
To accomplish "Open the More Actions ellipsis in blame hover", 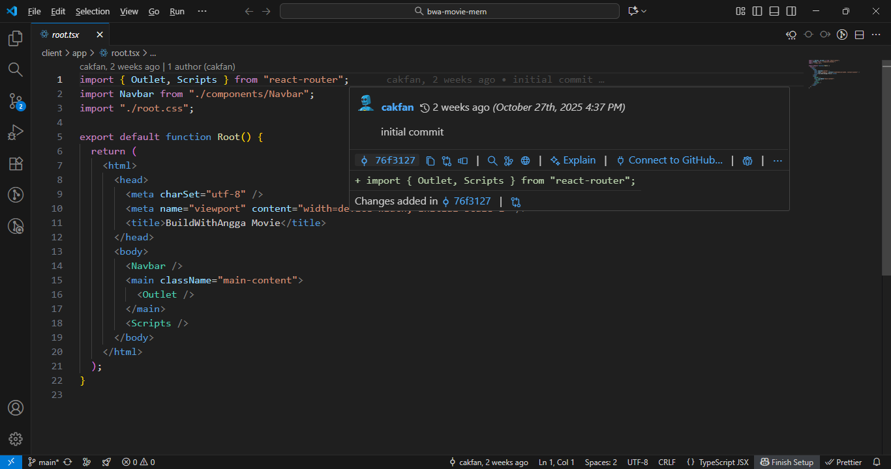I will 777,161.
